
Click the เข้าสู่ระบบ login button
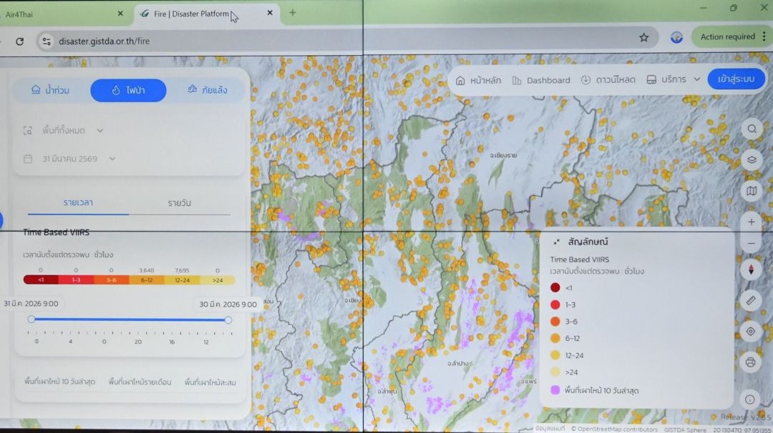coord(736,79)
